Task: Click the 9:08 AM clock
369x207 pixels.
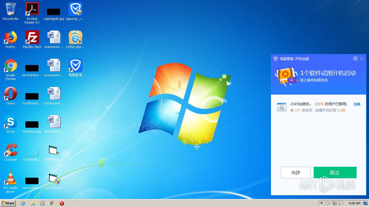Action: [x=354, y=203]
